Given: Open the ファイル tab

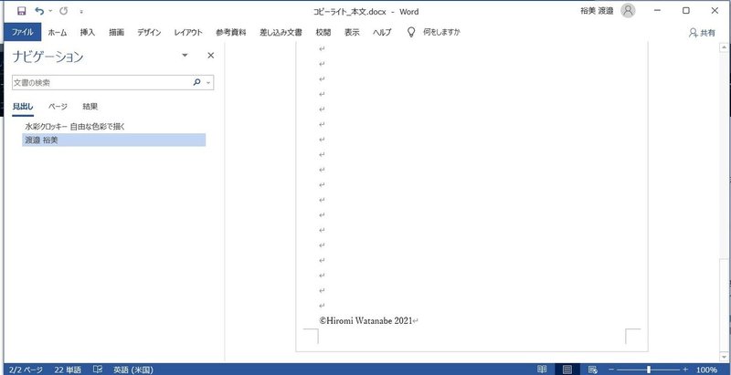Looking at the screenshot, I should point(22,32).
